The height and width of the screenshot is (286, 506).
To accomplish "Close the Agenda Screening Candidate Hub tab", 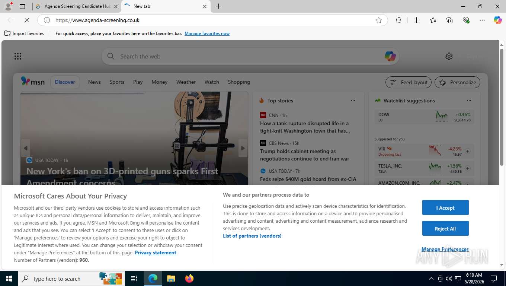I will [116, 6].
